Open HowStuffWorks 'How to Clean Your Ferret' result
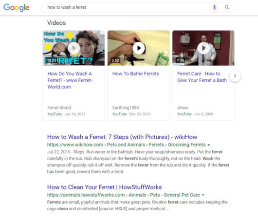This screenshot has height=219, width=258. pos(104,187)
